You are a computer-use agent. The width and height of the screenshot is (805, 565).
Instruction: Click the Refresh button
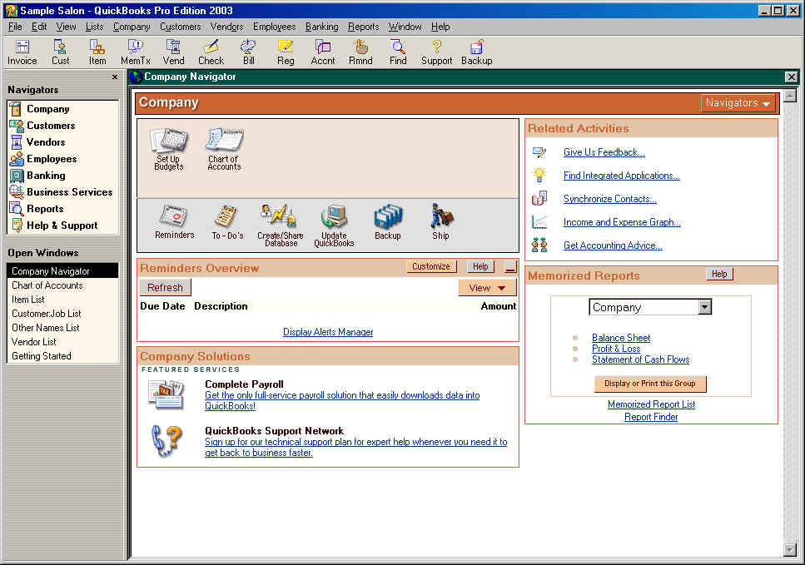pyautogui.click(x=165, y=287)
